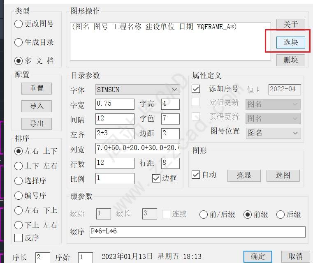Uncheck the 边框 border checkbox

point(156,178)
